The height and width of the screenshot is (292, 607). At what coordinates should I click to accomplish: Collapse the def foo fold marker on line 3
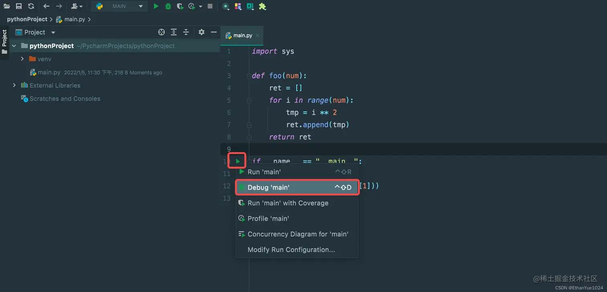tap(249, 76)
